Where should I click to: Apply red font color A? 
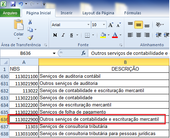[x=115, y=35]
